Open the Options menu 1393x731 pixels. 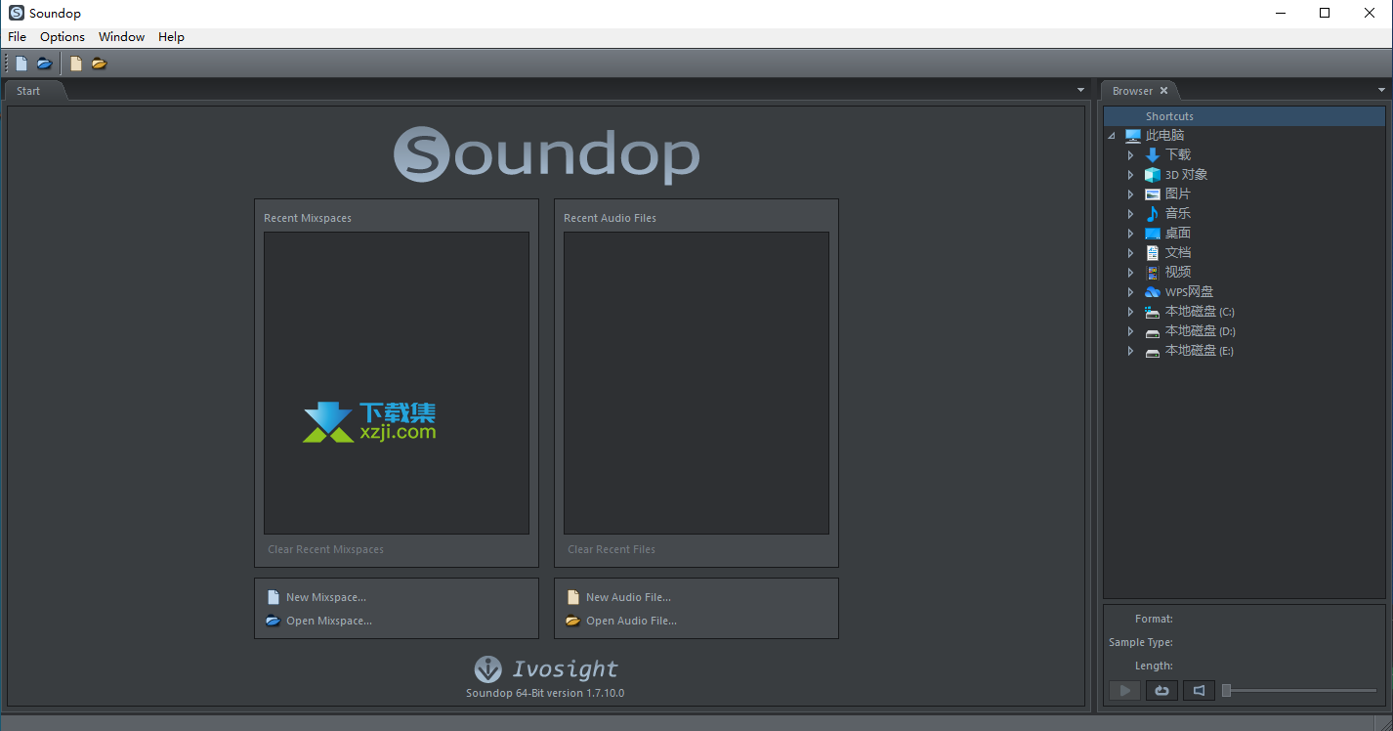coord(63,36)
